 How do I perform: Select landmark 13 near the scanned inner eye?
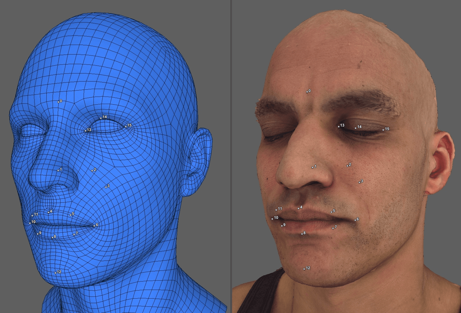pyautogui.click(x=339, y=127)
